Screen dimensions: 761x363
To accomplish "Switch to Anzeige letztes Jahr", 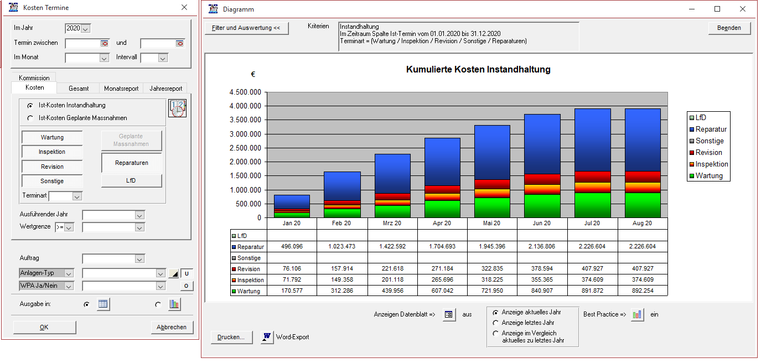I will (x=497, y=323).
